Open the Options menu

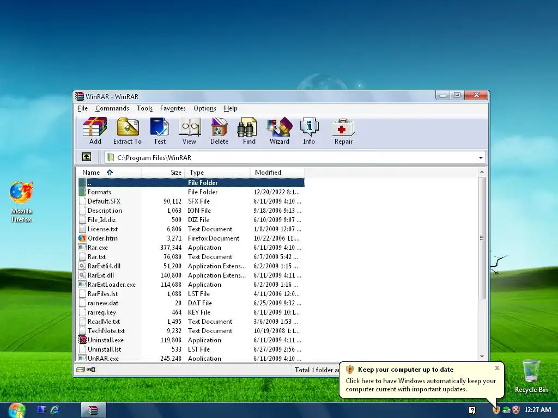[205, 108]
